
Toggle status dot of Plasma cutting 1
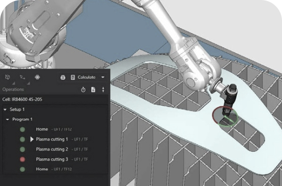[x=22, y=139]
